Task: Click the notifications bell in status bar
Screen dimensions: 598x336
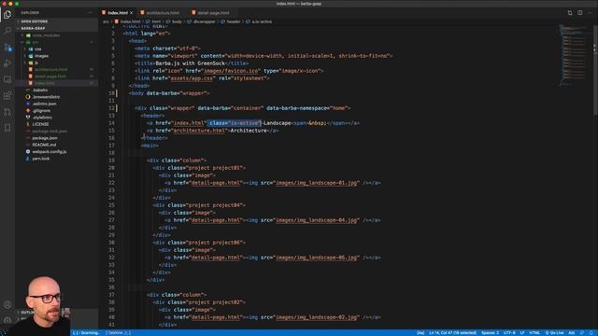Action: coord(591,332)
